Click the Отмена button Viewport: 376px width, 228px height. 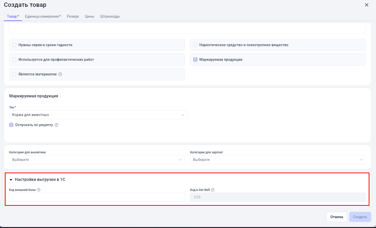tap(337, 217)
